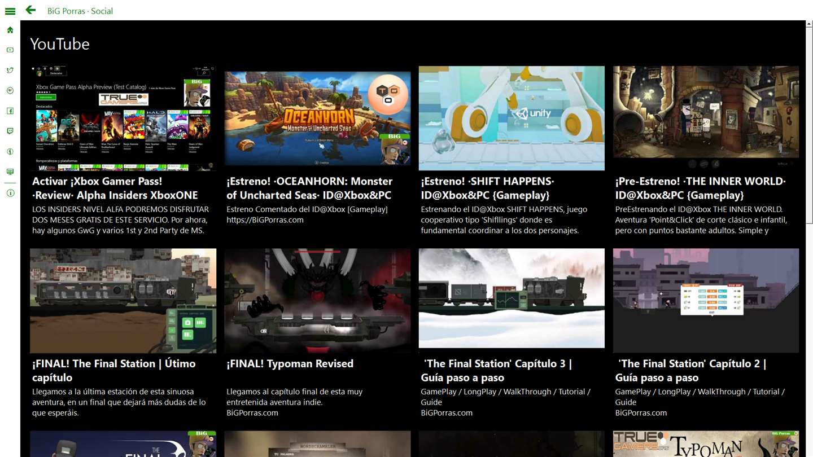Open '¡Estreno! ·OCEANHORN' video title

[309, 188]
